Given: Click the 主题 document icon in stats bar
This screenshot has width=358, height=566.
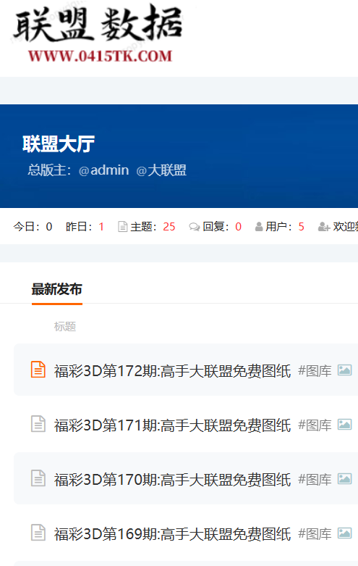Looking at the screenshot, I should (123, 227).
